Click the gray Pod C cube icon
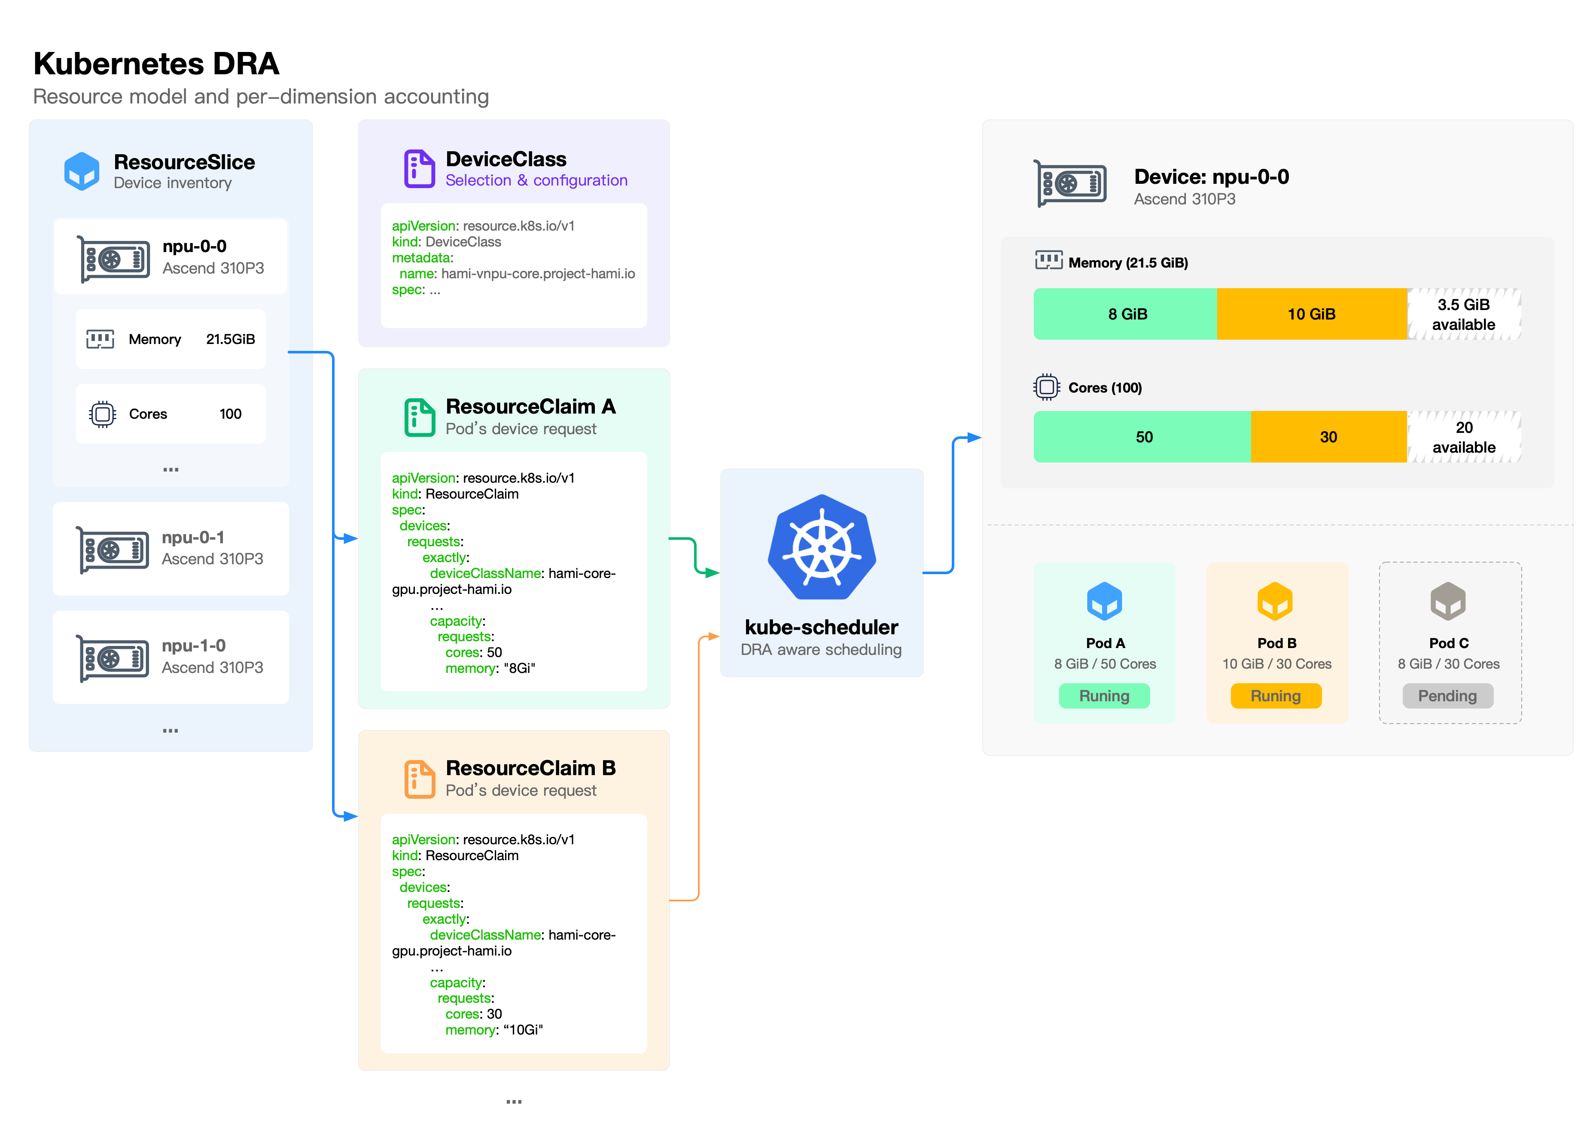This screenshot has width=1596, height=1126. pos(1448,601)
